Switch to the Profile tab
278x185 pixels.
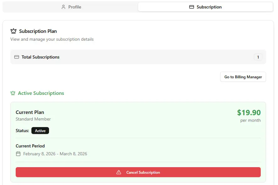[x=71, y=7]
